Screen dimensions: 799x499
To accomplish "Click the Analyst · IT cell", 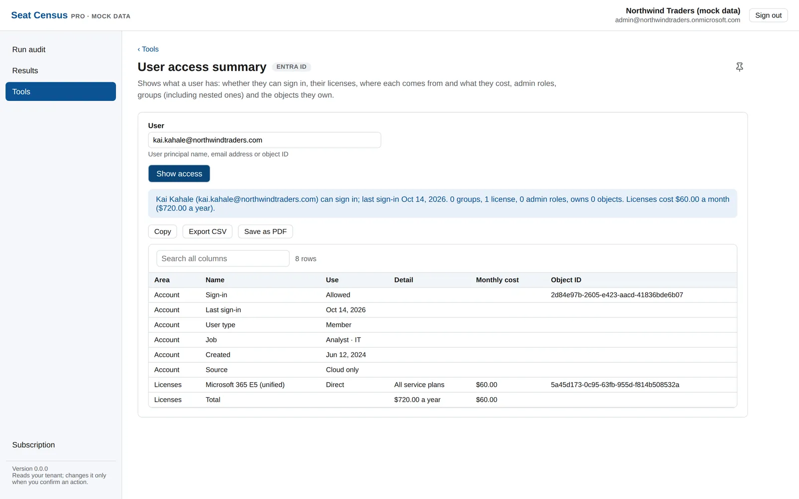I will click(x=343, y=340).
